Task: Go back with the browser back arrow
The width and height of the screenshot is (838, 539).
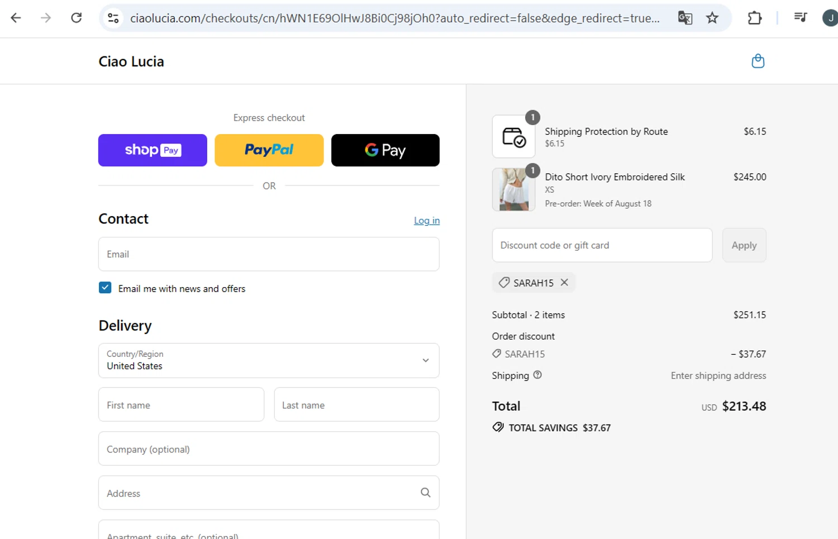Action: click(16, 18)
